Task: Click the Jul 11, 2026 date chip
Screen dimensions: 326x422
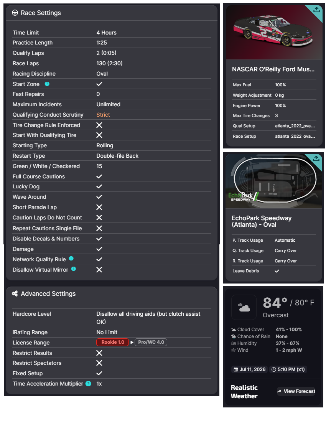Action: pyautogui.click(x=249, y=369)
